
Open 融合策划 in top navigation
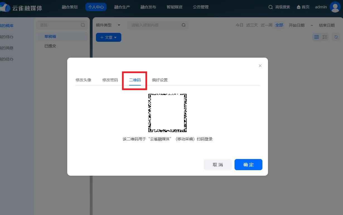coord(70,7)
